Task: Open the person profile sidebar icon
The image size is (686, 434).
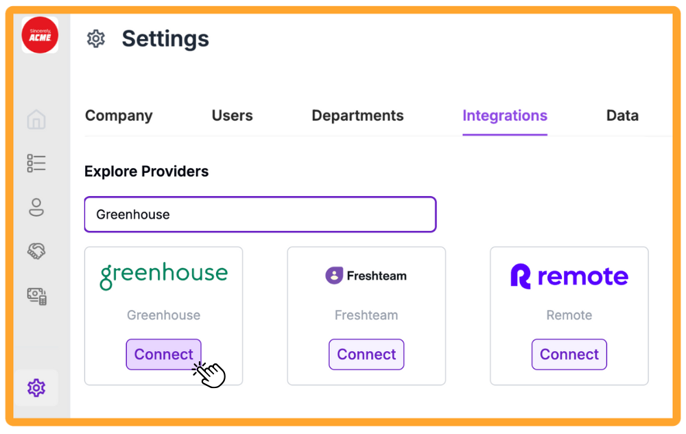Action: 36,207
